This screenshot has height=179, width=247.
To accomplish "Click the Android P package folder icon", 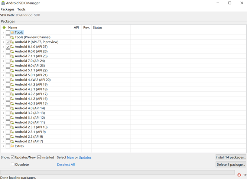I will click(x=12, y=42).
